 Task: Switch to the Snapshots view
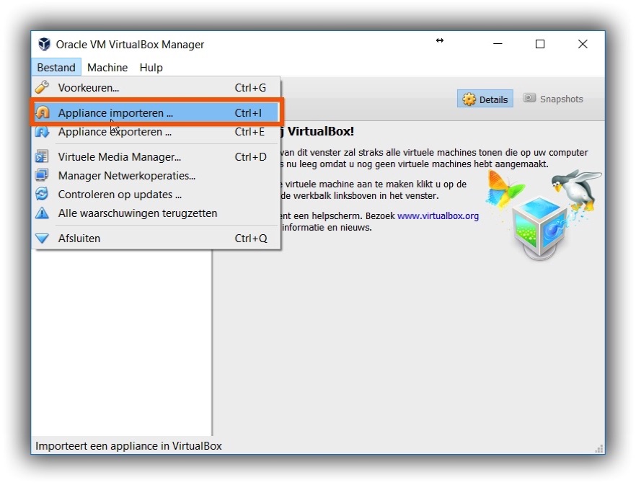(553, 99)
